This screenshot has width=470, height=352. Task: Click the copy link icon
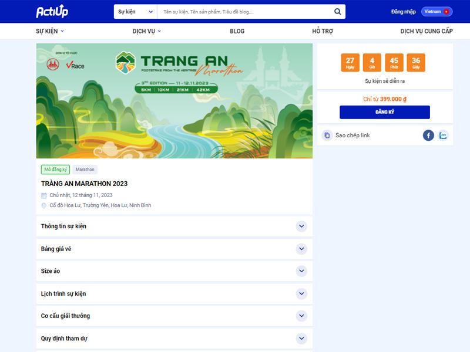tap(327, 136)
